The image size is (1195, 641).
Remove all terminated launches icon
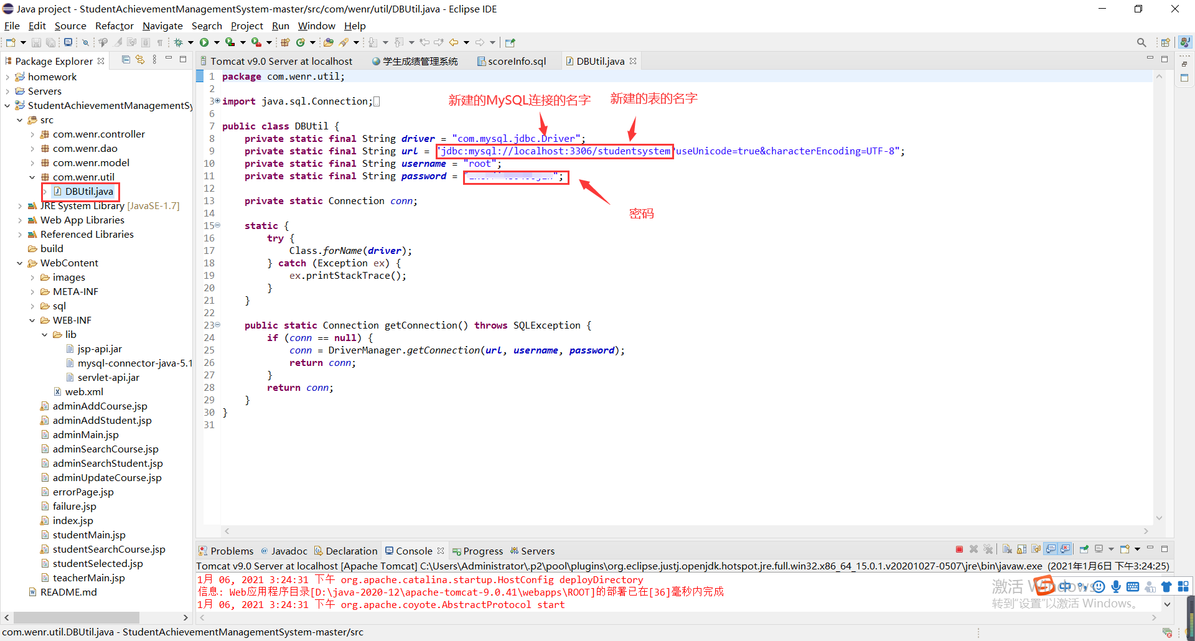click(x=988, y=549)
